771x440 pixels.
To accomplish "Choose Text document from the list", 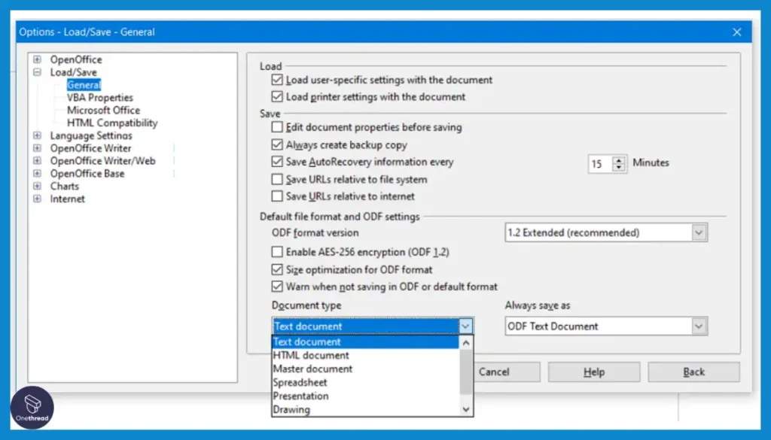I will [365, 341].
